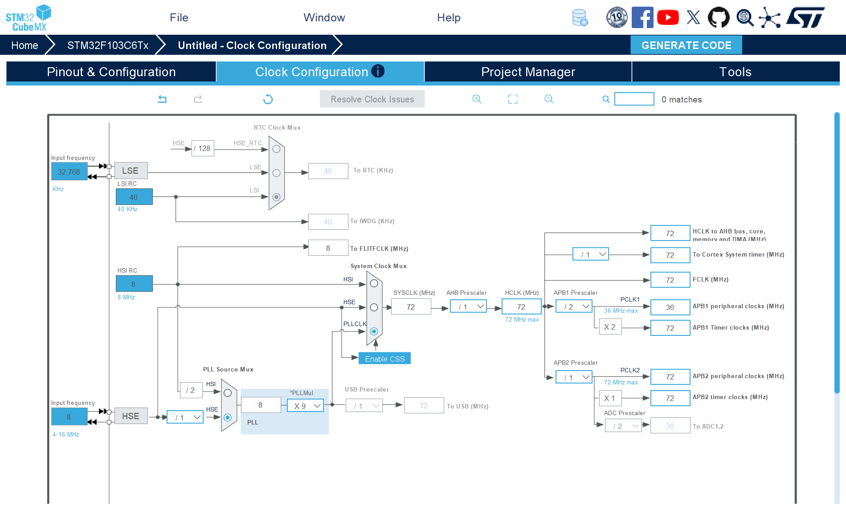Click the 10th anniversary badge icon
The height and width of the screenshot is (510, 846).
[x=617, y=17]
